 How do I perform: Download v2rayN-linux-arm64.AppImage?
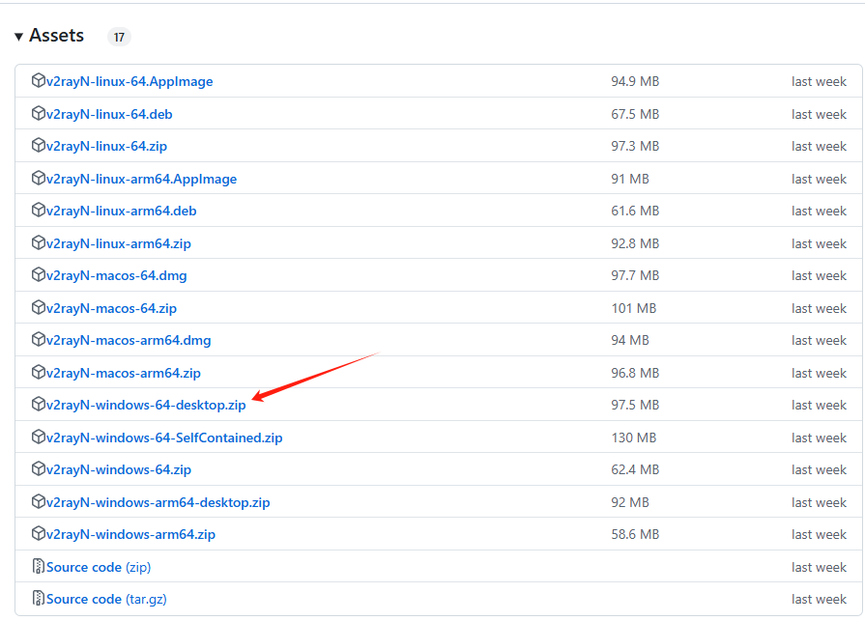(x=142, y=179)
